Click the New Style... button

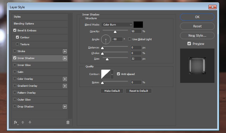[197, 35]
